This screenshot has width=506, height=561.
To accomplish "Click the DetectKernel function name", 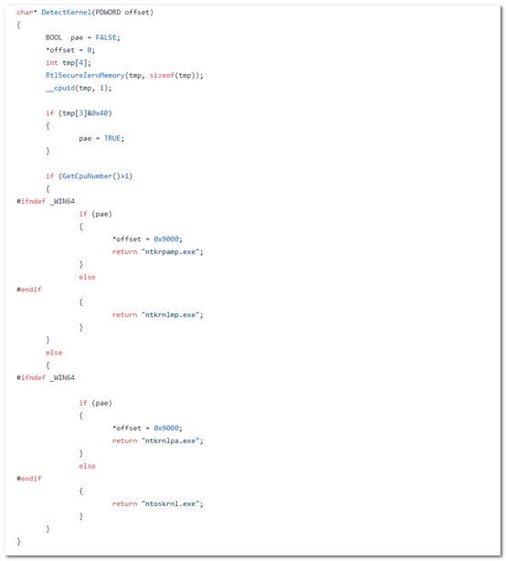I will (67, 12).
